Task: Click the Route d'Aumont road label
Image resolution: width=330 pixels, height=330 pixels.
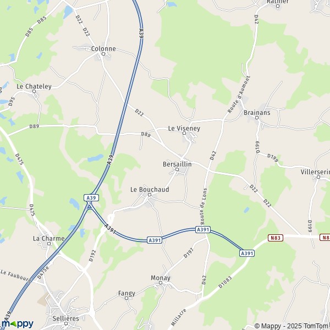Action: click(239, 95)
